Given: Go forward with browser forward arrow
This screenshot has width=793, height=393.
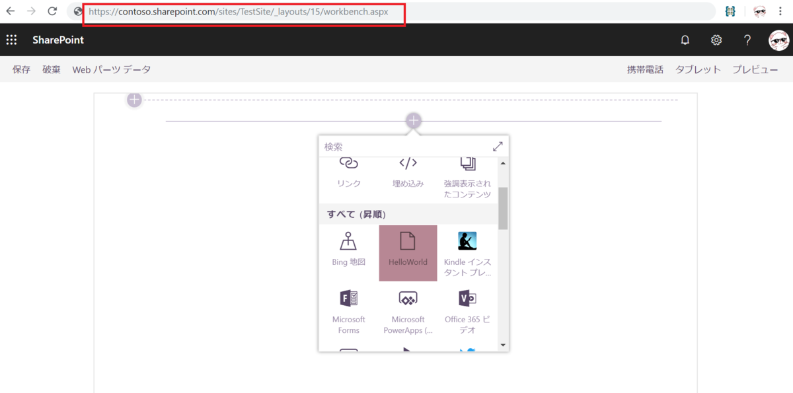Looking at the screenshot, I should [x=31, y=11].
